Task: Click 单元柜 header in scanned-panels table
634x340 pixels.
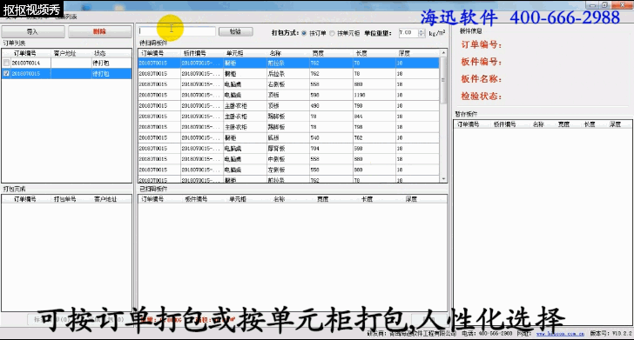Action: [x=238, y=199]
